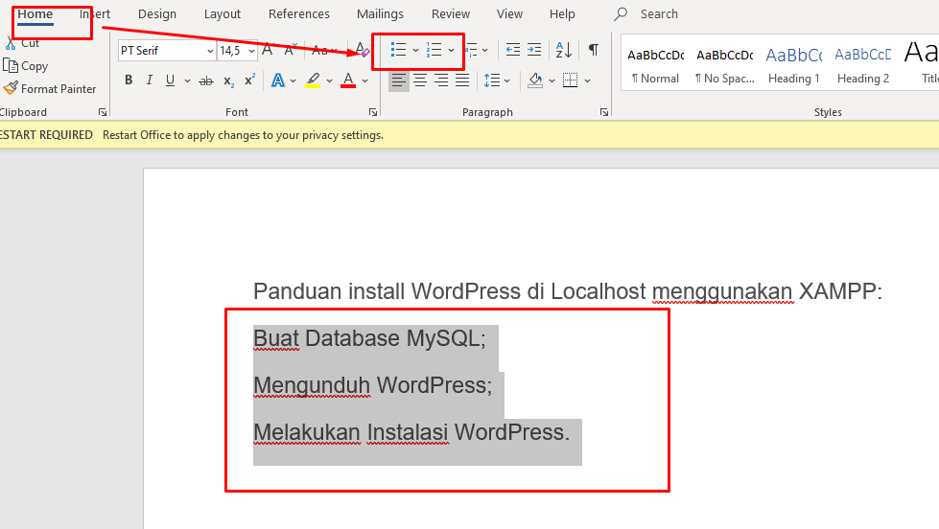Apply the yellow text highlight color
This screenshot has width=939, height=529.
coord(313,80)
